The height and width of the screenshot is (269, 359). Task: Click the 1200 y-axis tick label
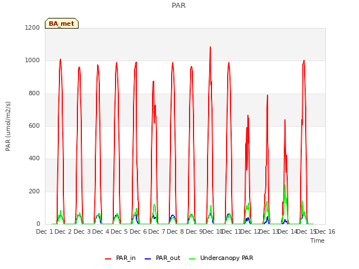point(33,27)
